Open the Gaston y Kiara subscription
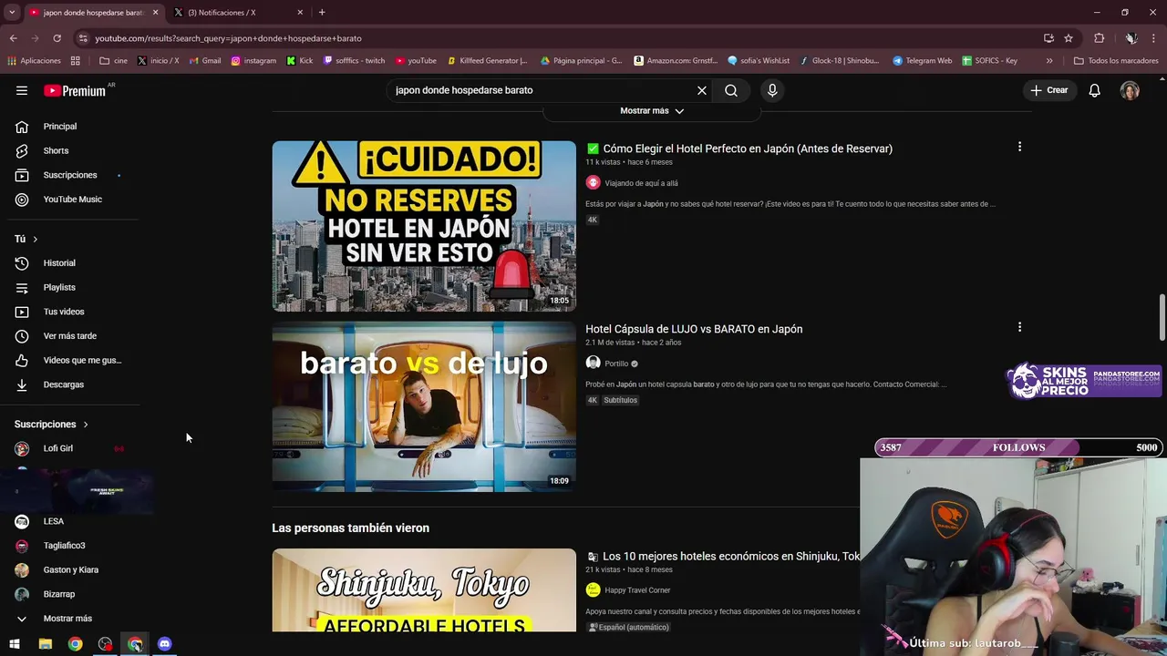 click(x=69, y=569)
